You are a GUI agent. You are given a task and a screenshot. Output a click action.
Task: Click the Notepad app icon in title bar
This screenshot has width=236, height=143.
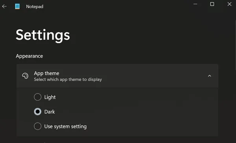coord(17,6)
